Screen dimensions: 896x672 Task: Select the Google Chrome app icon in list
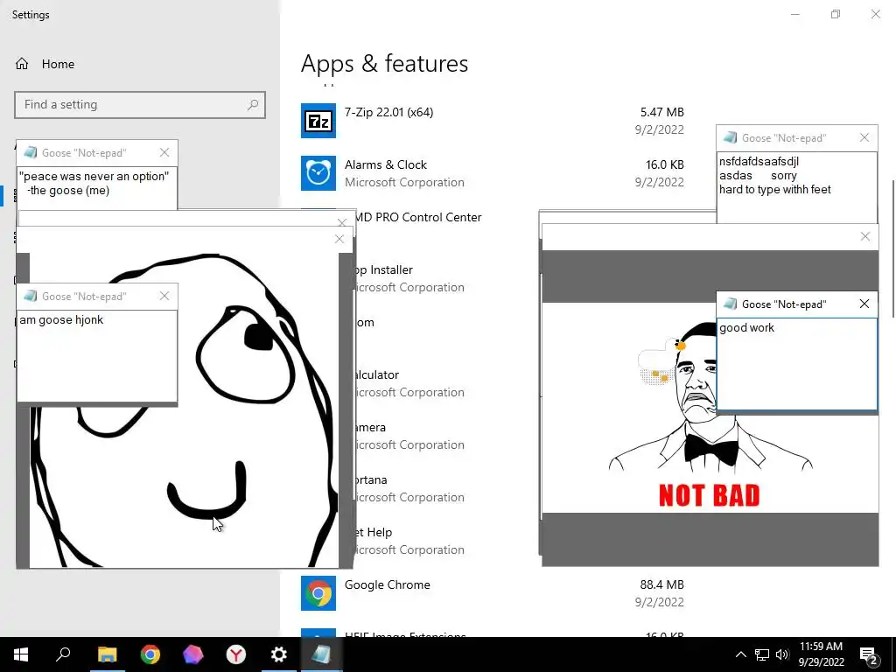[x=318, y=593]
